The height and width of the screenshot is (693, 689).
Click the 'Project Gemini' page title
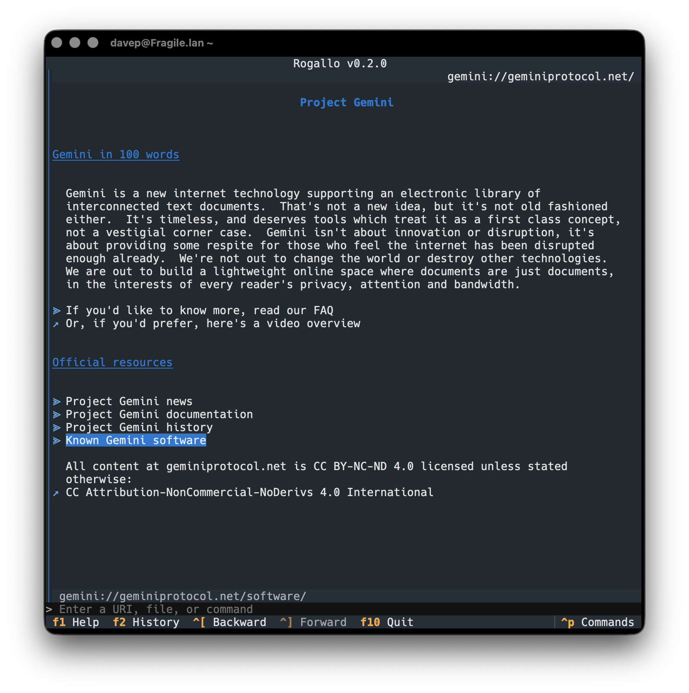click(346, 102)
